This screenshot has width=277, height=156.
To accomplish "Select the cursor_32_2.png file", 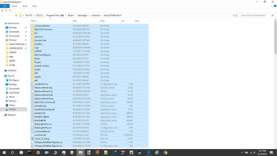I will pos(89,139).
